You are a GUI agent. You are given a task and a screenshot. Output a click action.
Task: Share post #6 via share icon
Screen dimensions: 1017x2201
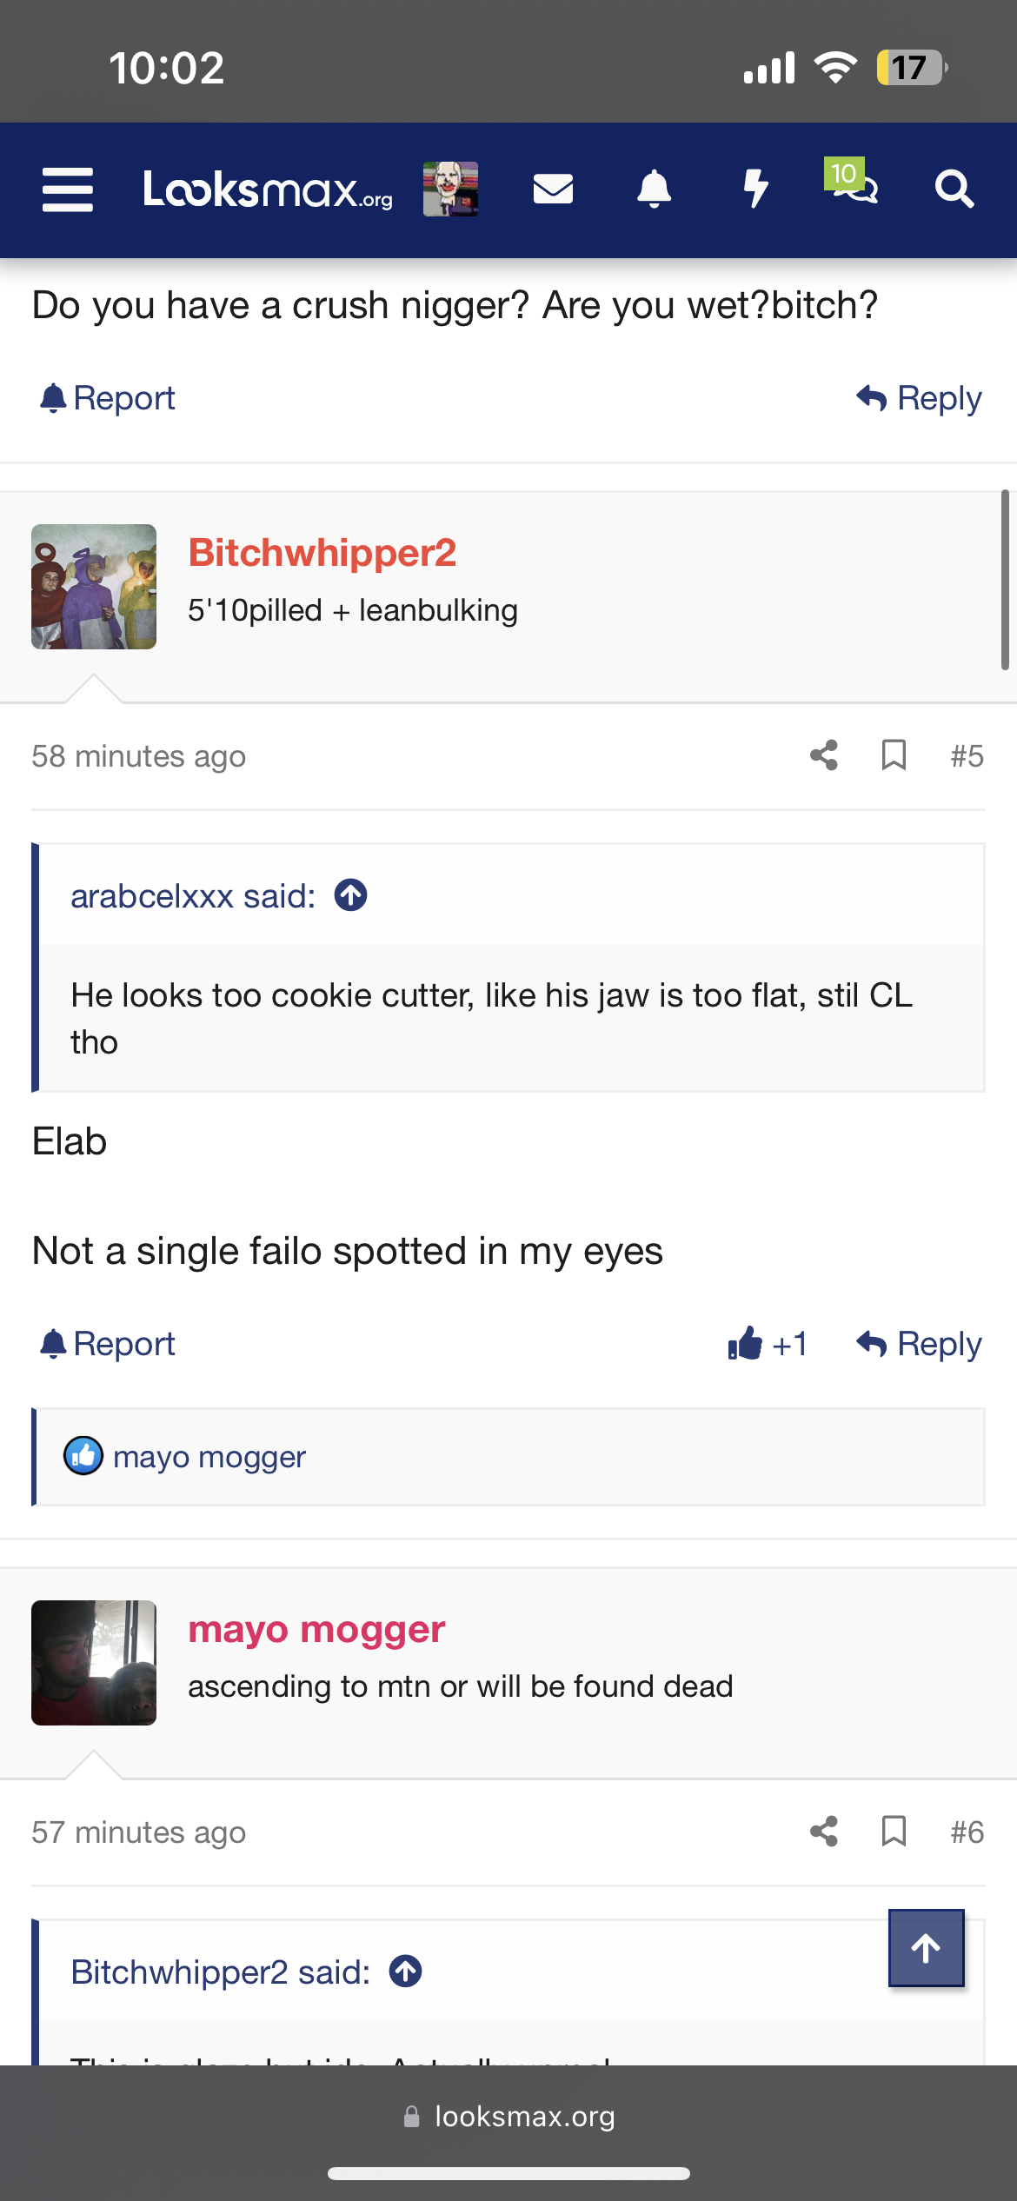(x=823, y=1832)
